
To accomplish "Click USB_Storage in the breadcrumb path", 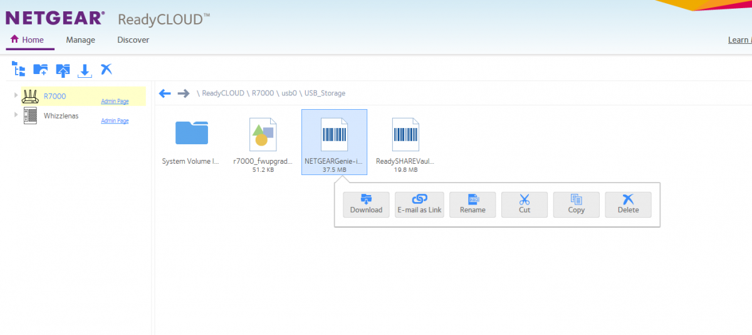I will 325,93.
